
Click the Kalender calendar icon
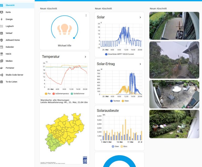2,47
